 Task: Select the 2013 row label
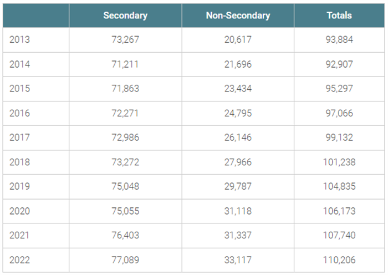coord(19,39)
